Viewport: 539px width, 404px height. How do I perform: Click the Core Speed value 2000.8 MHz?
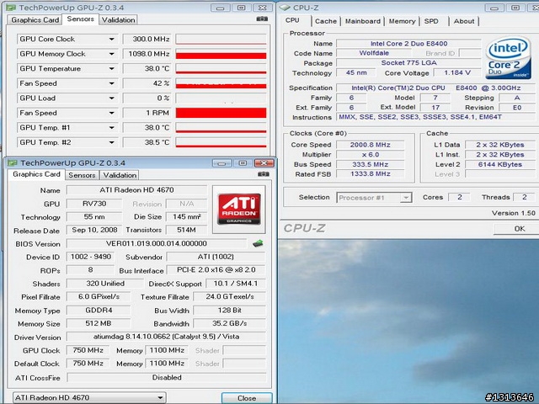tap(371, 145)
